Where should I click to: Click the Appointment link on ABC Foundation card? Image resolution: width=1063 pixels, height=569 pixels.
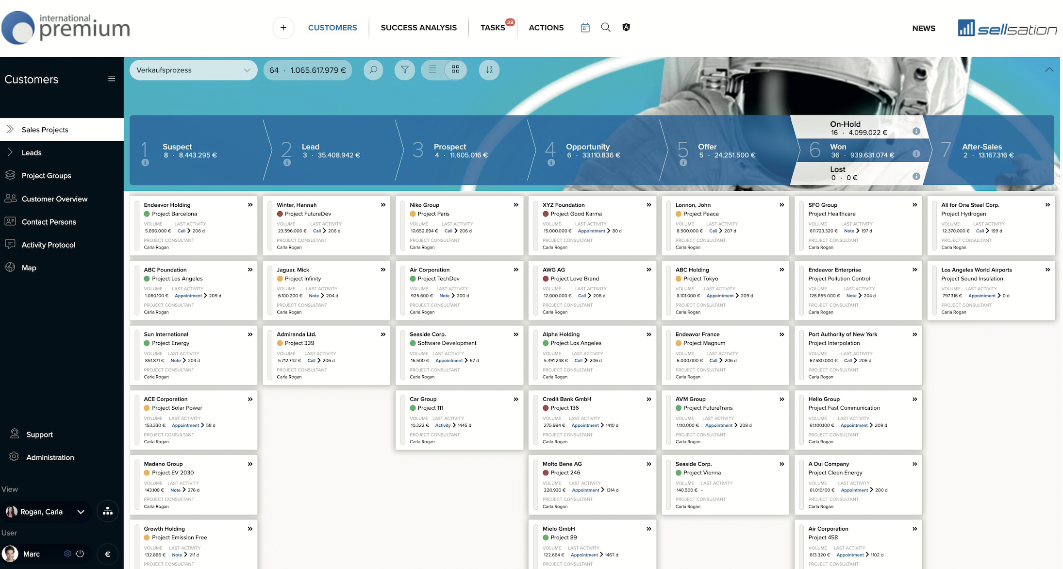pos(188,296)
